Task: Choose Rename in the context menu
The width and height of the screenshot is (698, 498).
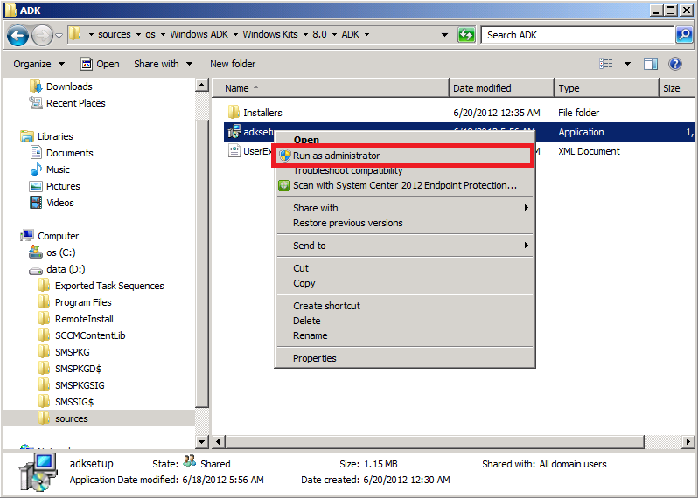Action: click(405, 335)
